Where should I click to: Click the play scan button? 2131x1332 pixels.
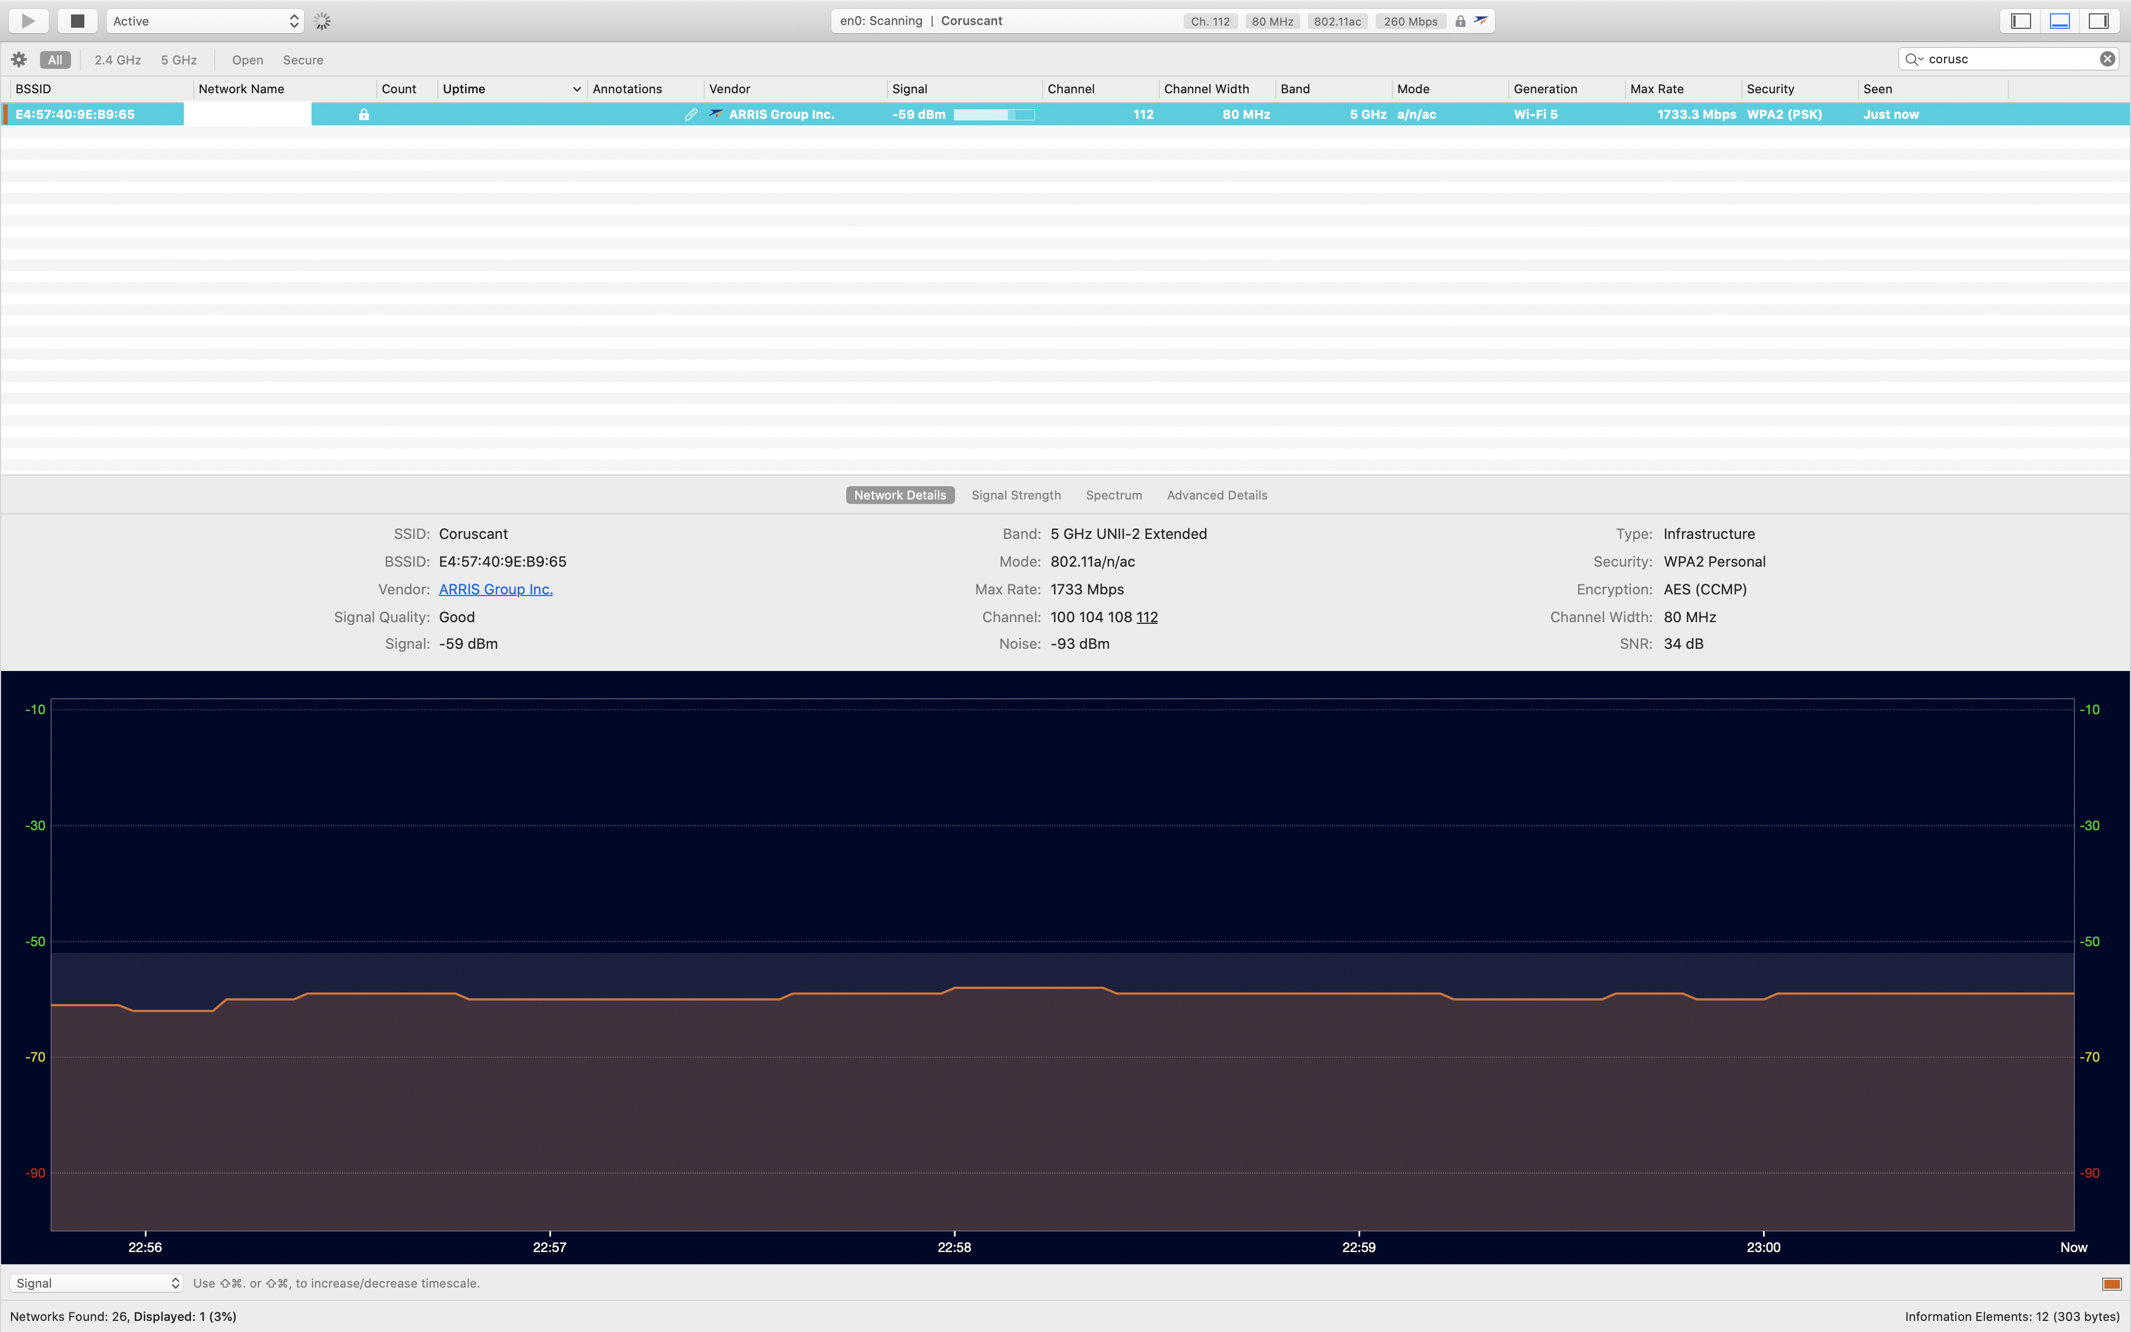point(28,21)
